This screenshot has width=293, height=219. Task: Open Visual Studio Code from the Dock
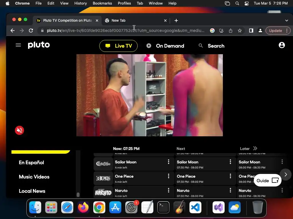(x=195, y=207)
